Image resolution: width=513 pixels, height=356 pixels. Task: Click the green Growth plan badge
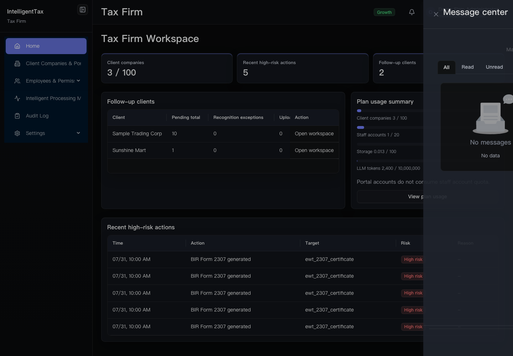coord(384,12)
